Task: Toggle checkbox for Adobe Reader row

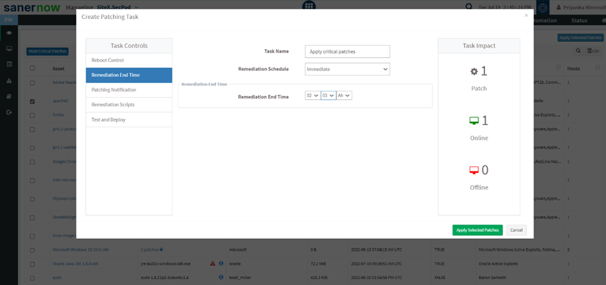Action: [x=32, y=83]
